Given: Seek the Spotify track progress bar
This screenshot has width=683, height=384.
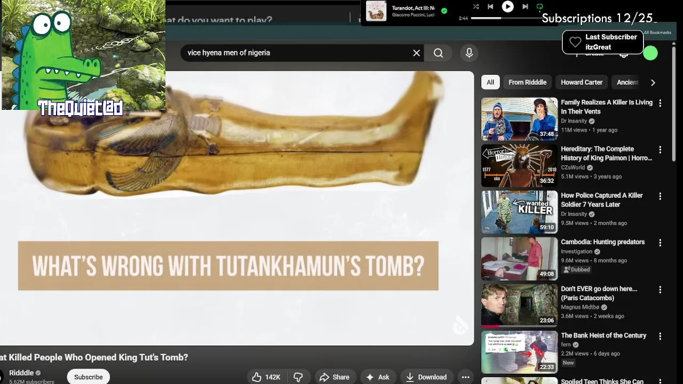Looking at the screenshot, I should [x=507, y=18].
